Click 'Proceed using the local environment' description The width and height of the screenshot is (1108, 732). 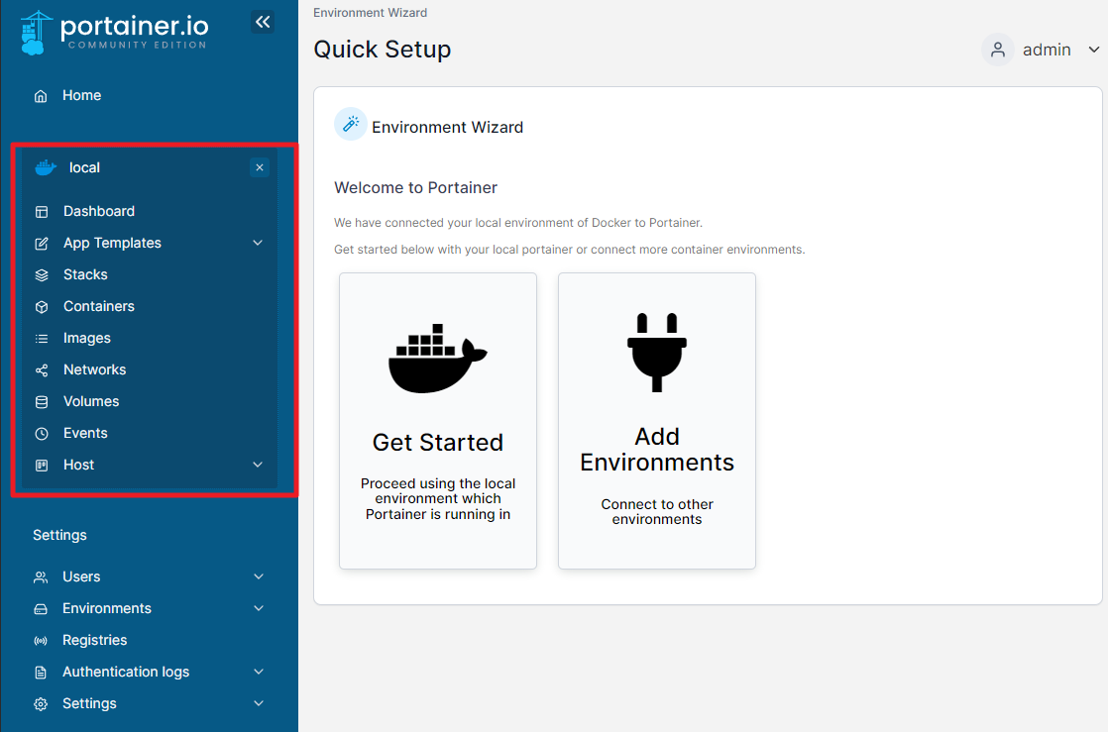coord(438,499)
